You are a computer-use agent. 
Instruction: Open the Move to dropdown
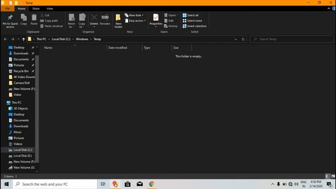pos(71,21)
